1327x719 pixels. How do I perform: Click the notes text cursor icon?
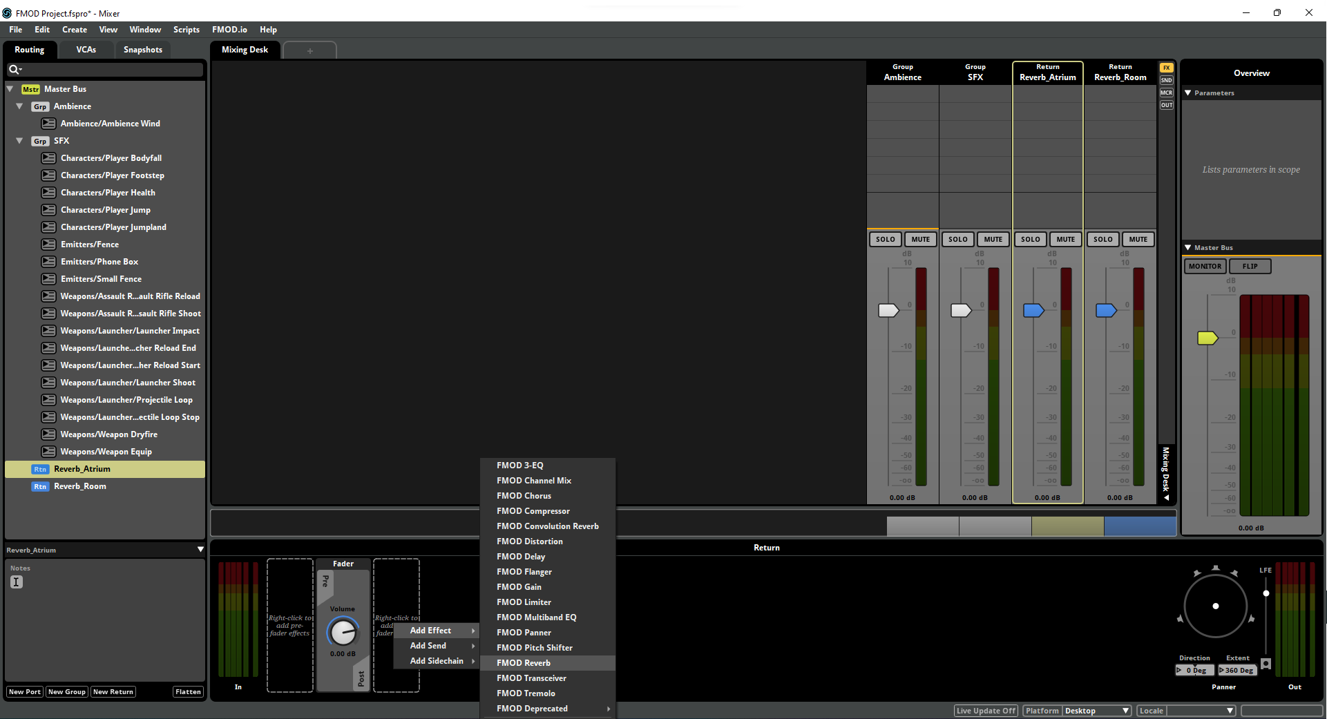coord(17,582)
